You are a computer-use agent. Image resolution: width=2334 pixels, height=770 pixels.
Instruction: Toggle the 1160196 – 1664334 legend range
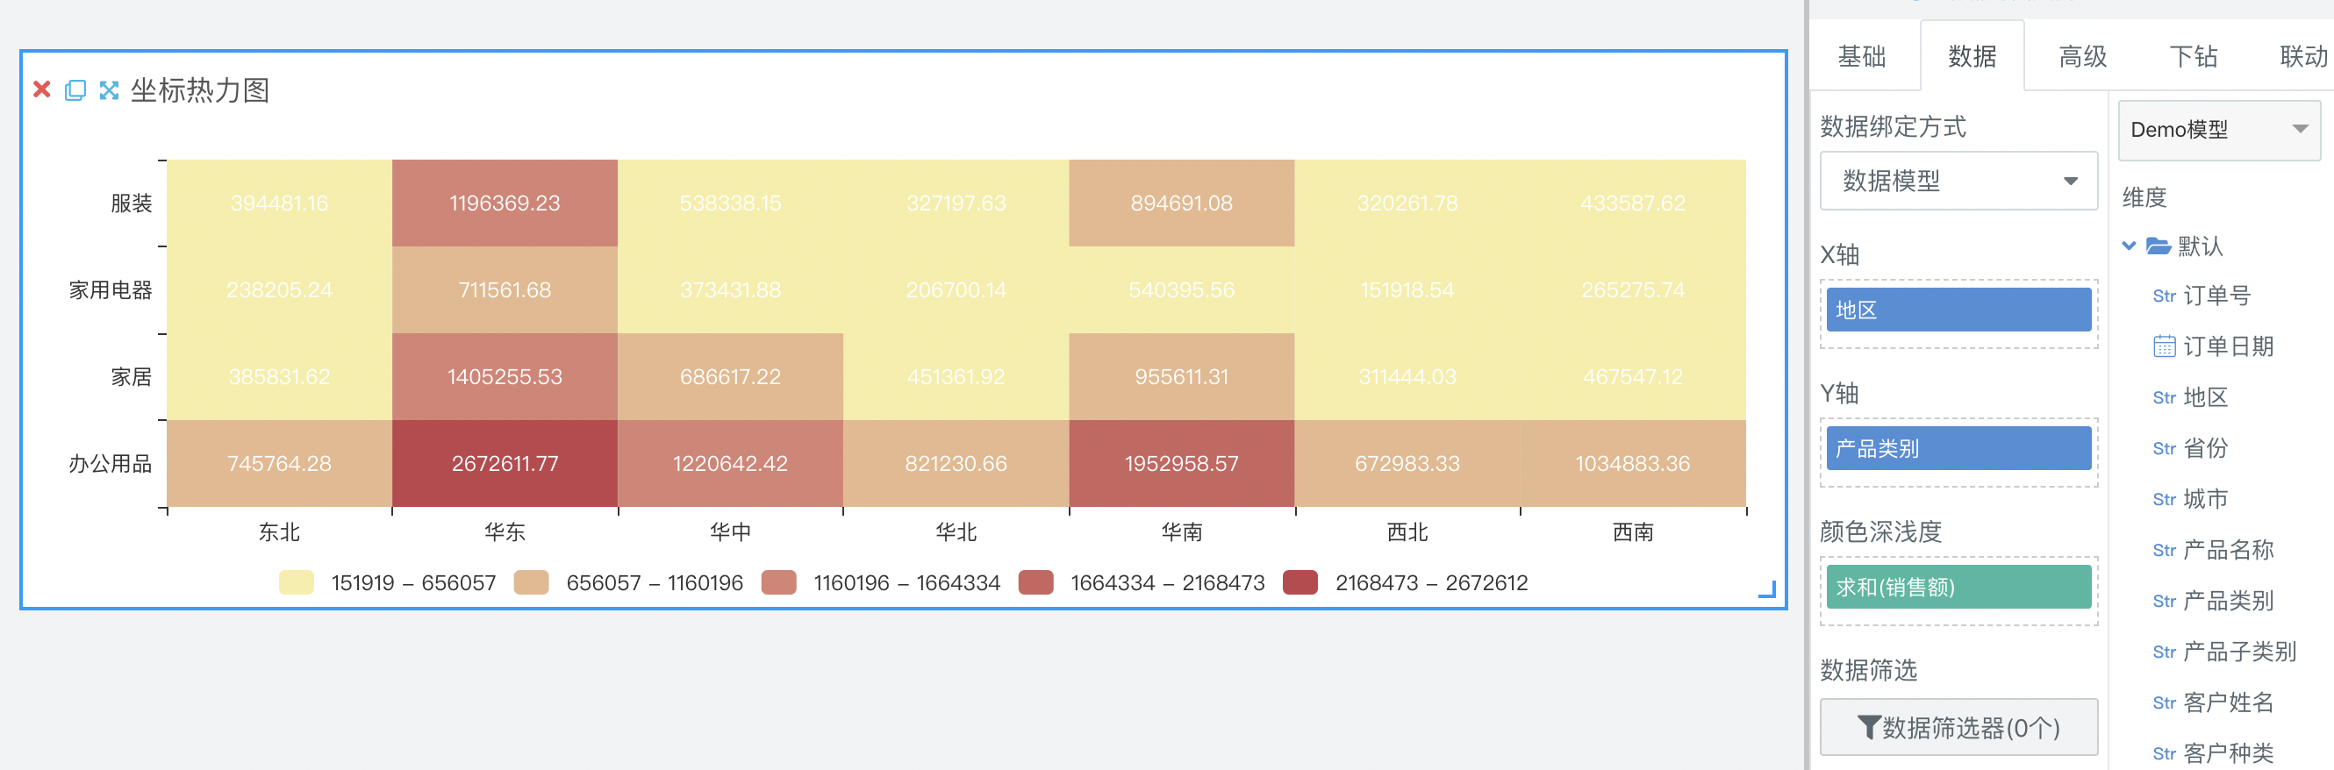[881, 582]
